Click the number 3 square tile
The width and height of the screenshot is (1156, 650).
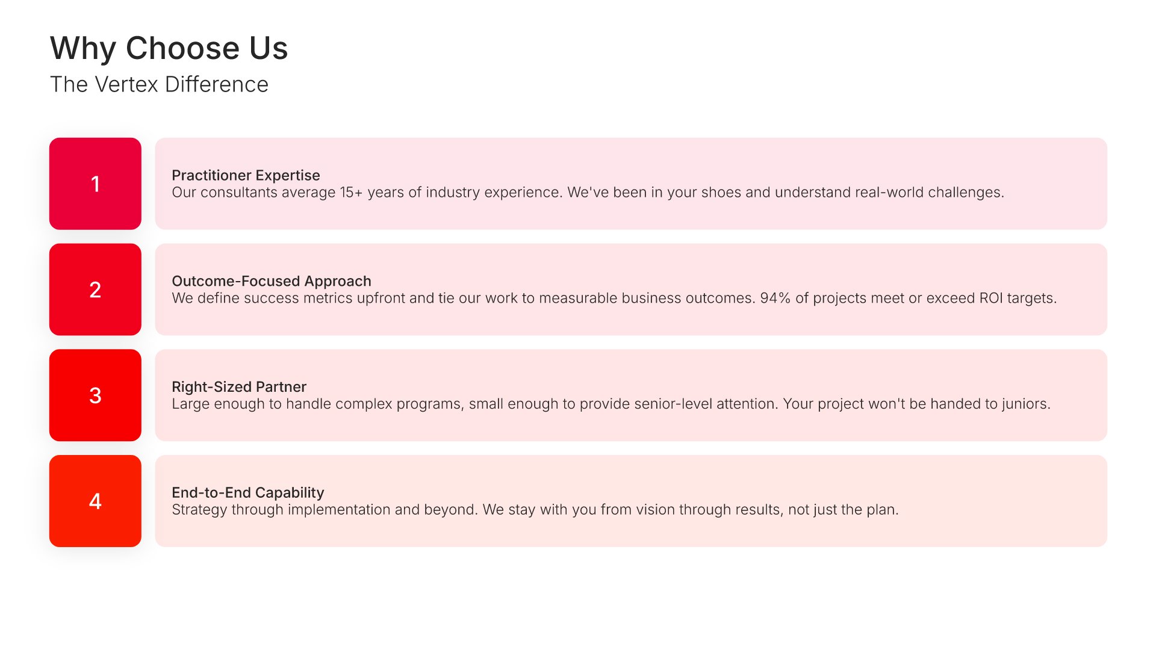tap(95, 395)
